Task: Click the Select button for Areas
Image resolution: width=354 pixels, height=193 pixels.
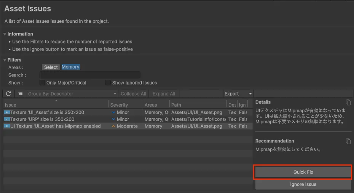Action: click(51, 67)
